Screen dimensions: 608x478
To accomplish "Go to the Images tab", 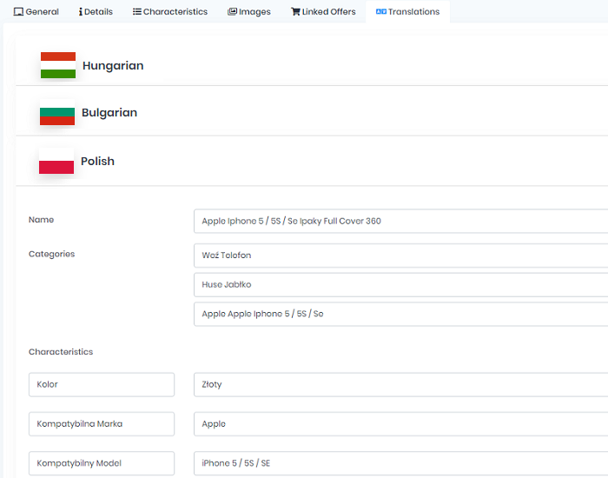I will (x=249, y=11).
